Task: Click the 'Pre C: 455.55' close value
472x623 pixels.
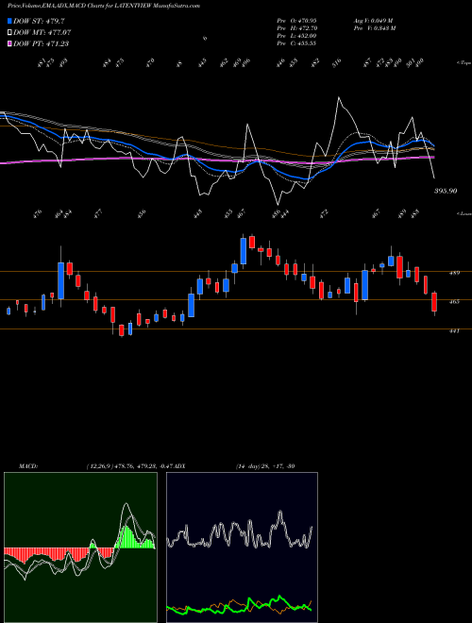Action: coord(296,43)
